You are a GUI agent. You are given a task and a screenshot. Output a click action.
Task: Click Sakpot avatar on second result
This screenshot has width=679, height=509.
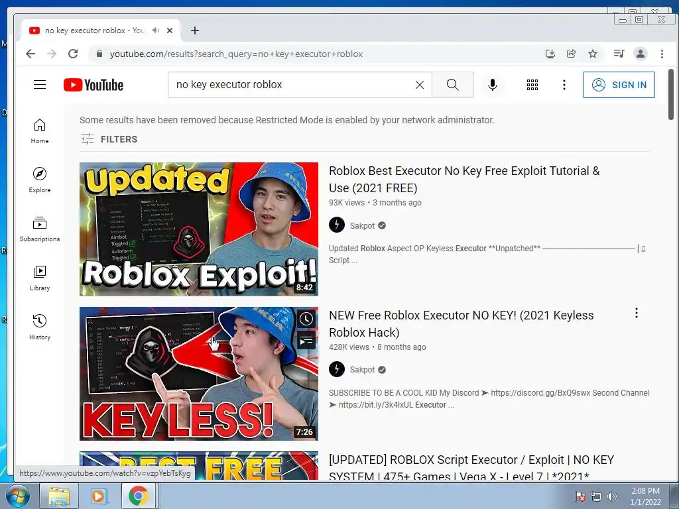pos(337,369)
